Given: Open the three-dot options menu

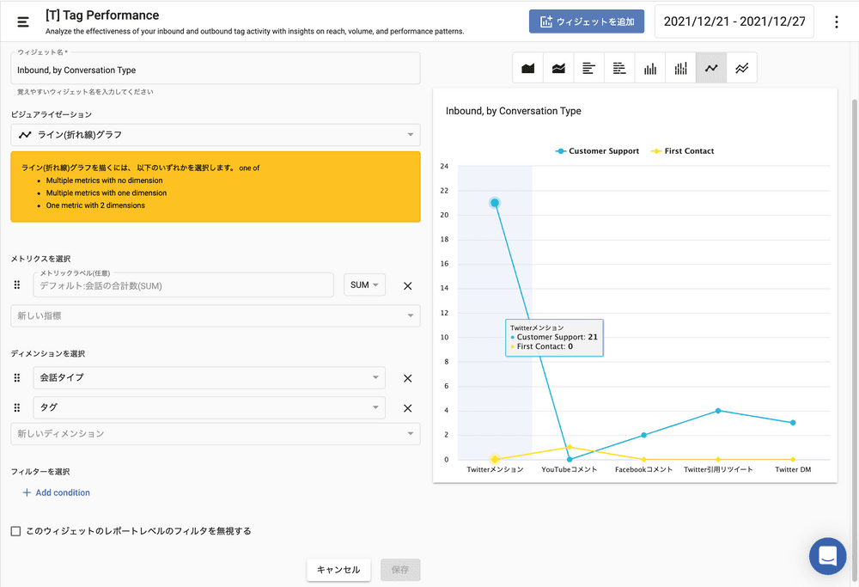Looking at the screenshot, I should 837,22.
